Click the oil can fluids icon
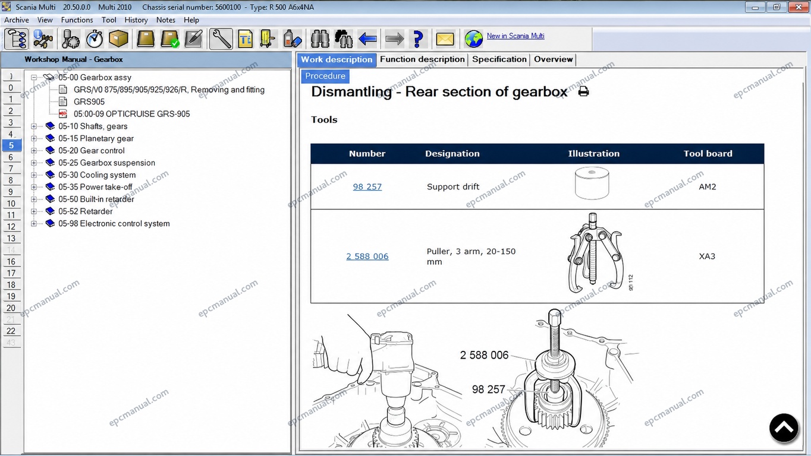811x456 pixels. click(293, 39)
